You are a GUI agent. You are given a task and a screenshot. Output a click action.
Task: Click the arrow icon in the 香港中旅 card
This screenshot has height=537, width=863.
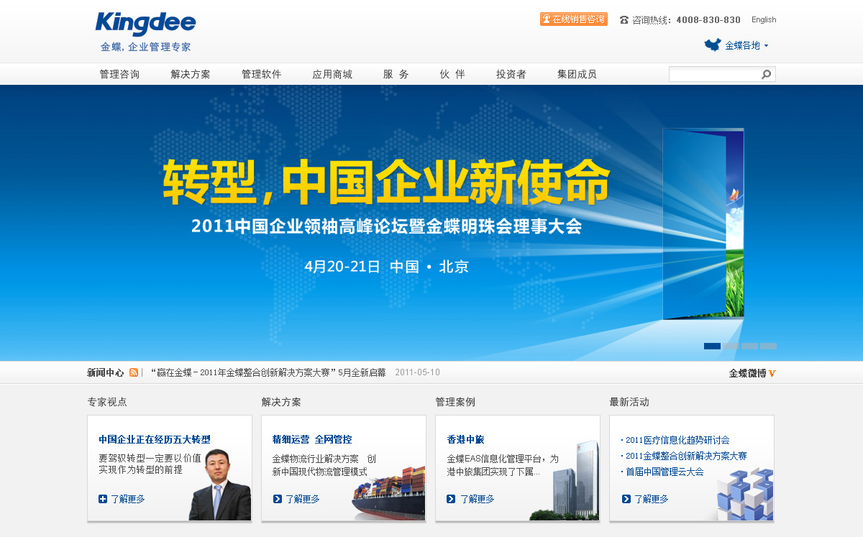451,499
